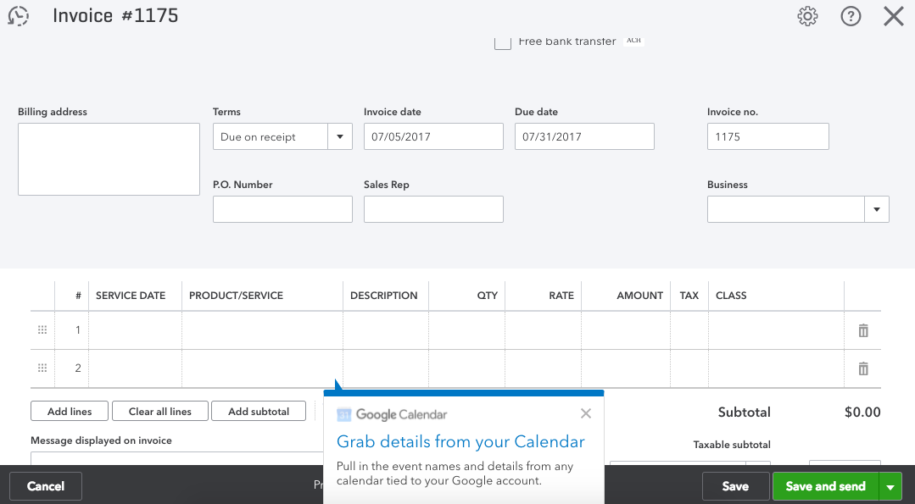Screen dimensions: 915x504
Task: Click the Save button
Action: coord(734,486)
